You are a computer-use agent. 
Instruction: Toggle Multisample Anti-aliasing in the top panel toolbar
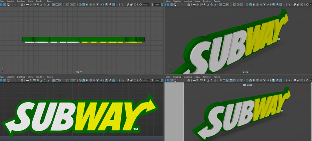coord(113,5)
